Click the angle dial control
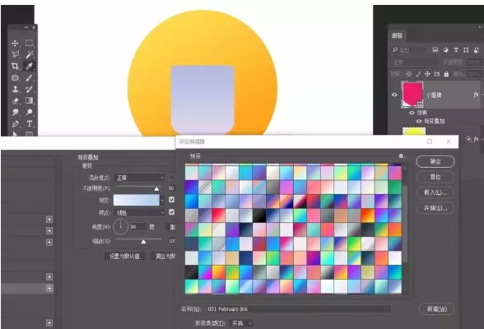Screen dimensions: 484x329 point(120,227)
